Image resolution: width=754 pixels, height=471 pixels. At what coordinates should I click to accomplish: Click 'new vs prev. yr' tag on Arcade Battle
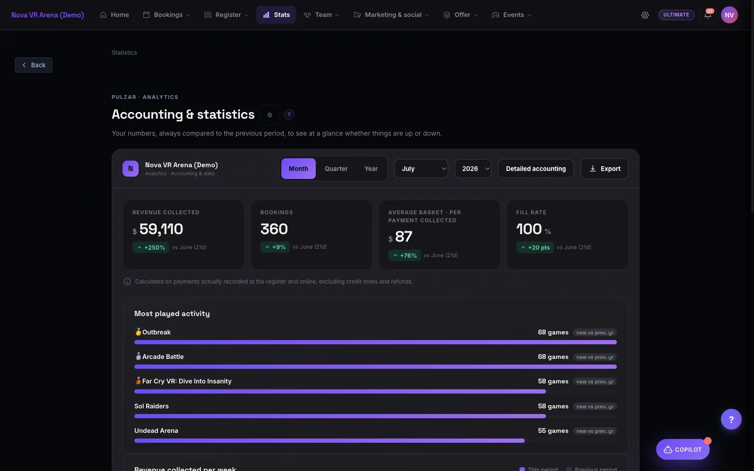coord(595,357)
